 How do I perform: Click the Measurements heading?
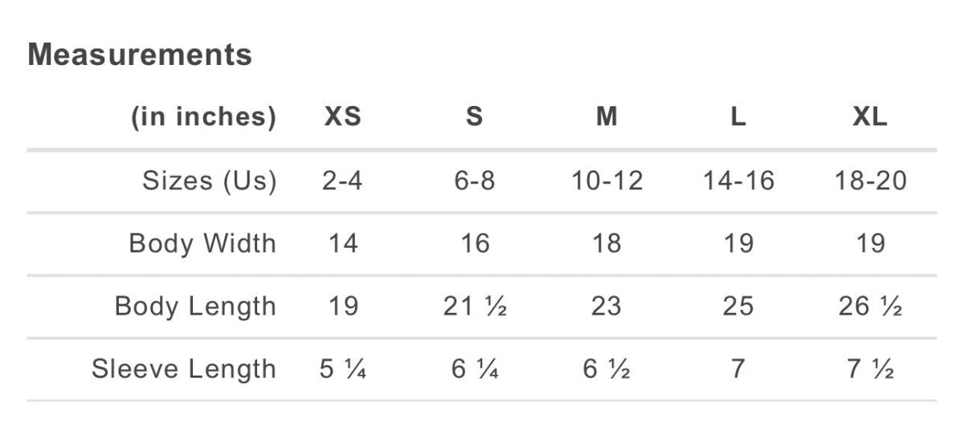point(140,55)
